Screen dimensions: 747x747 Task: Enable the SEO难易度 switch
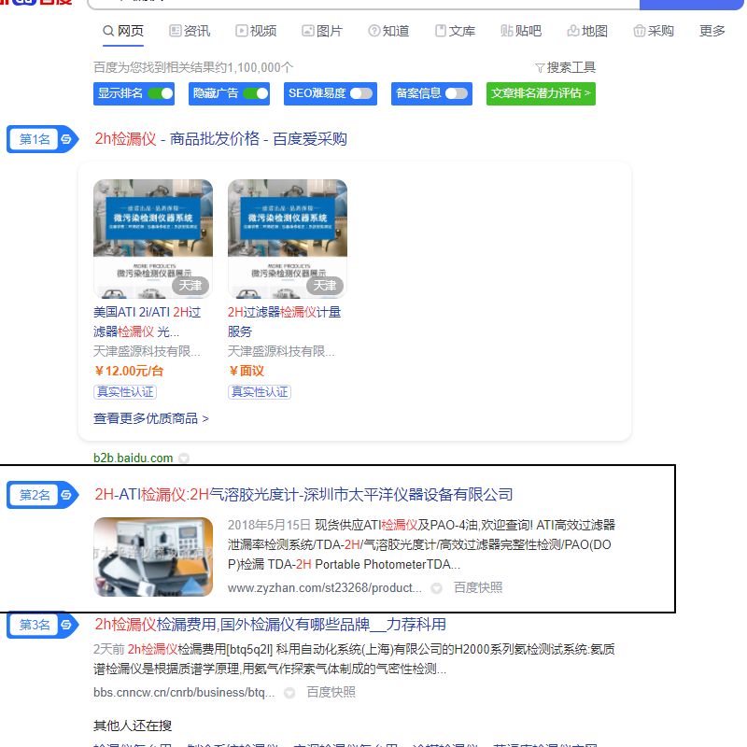pos(361,93)
